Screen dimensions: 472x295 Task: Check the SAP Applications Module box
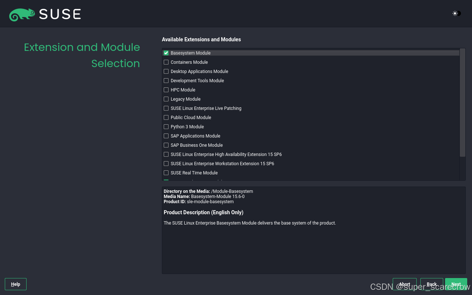pos(166,136)
